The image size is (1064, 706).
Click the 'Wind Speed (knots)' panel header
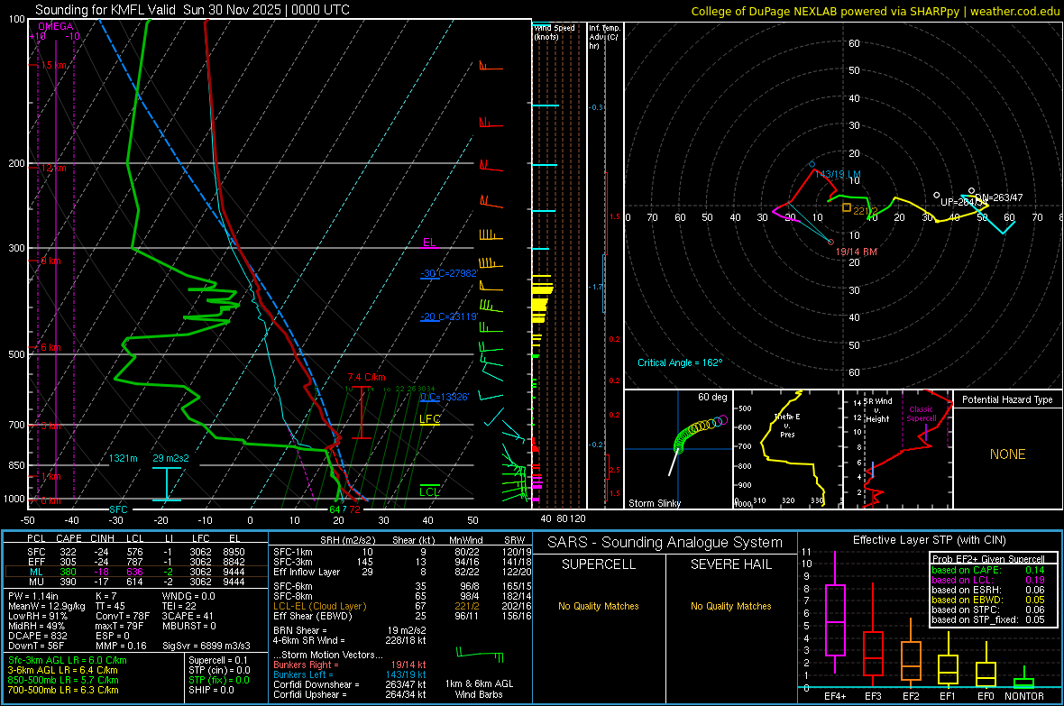coord(554,32)
